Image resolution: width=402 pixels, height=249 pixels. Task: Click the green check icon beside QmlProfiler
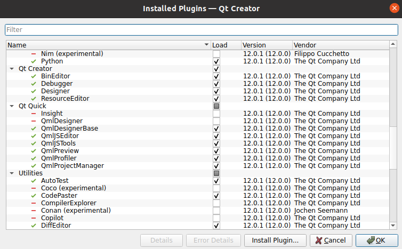34,158
